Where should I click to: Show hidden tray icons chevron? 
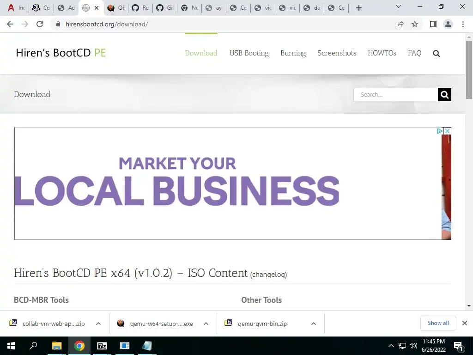pos(391,346)
